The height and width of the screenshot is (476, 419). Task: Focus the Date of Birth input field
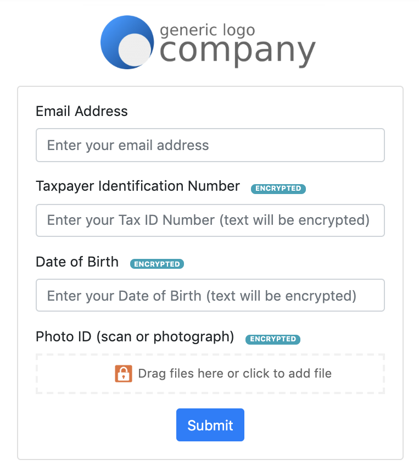coord(210,296)
